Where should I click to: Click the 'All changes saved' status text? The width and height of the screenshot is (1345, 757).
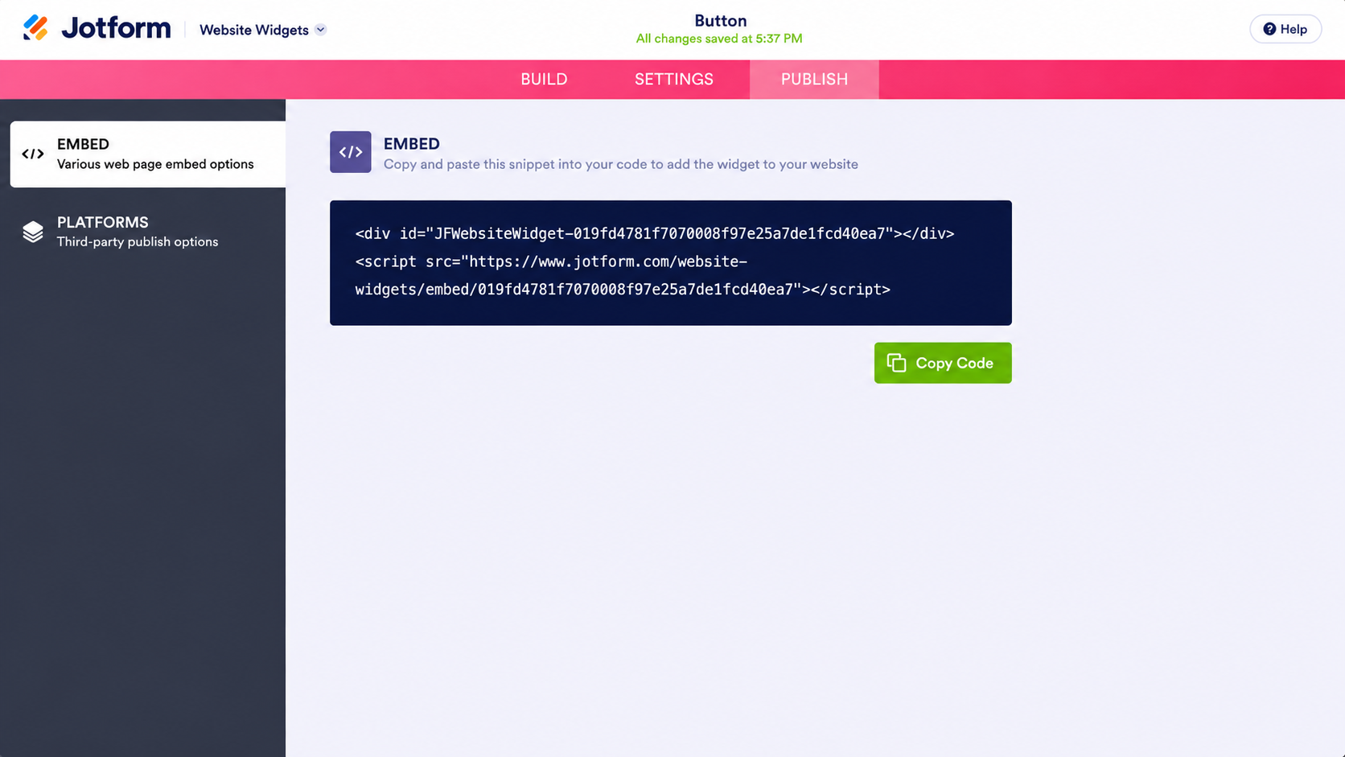(719, 39)
